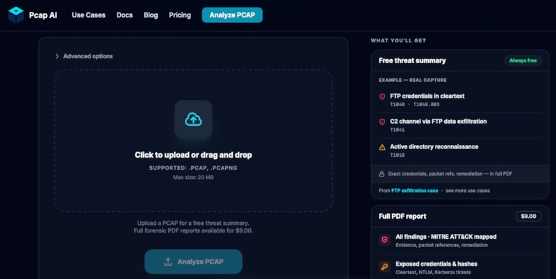This screenshot has height=279, width=556.
Task: Click the Always free badge
Action: click(x=523, y=60)
